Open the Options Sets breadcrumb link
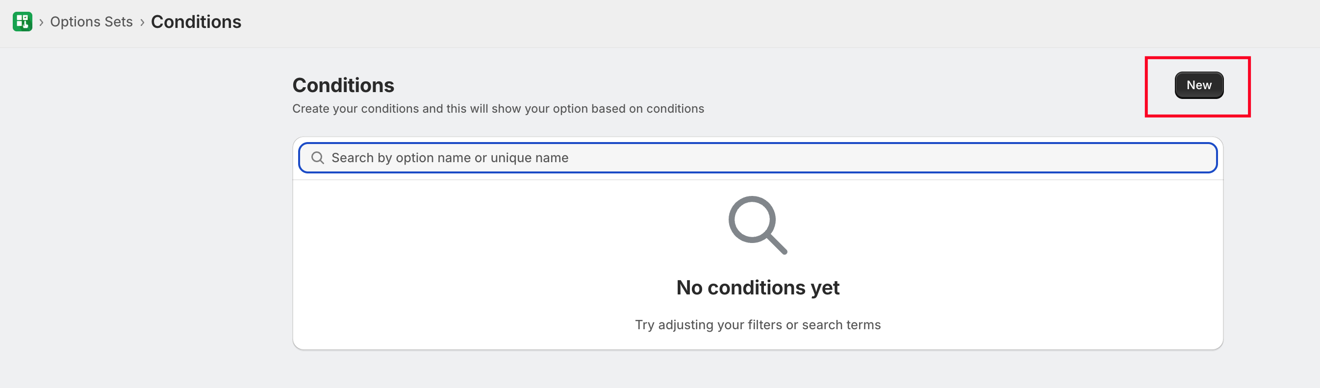Screen dimensions: 1320x388 pos(91,22)
